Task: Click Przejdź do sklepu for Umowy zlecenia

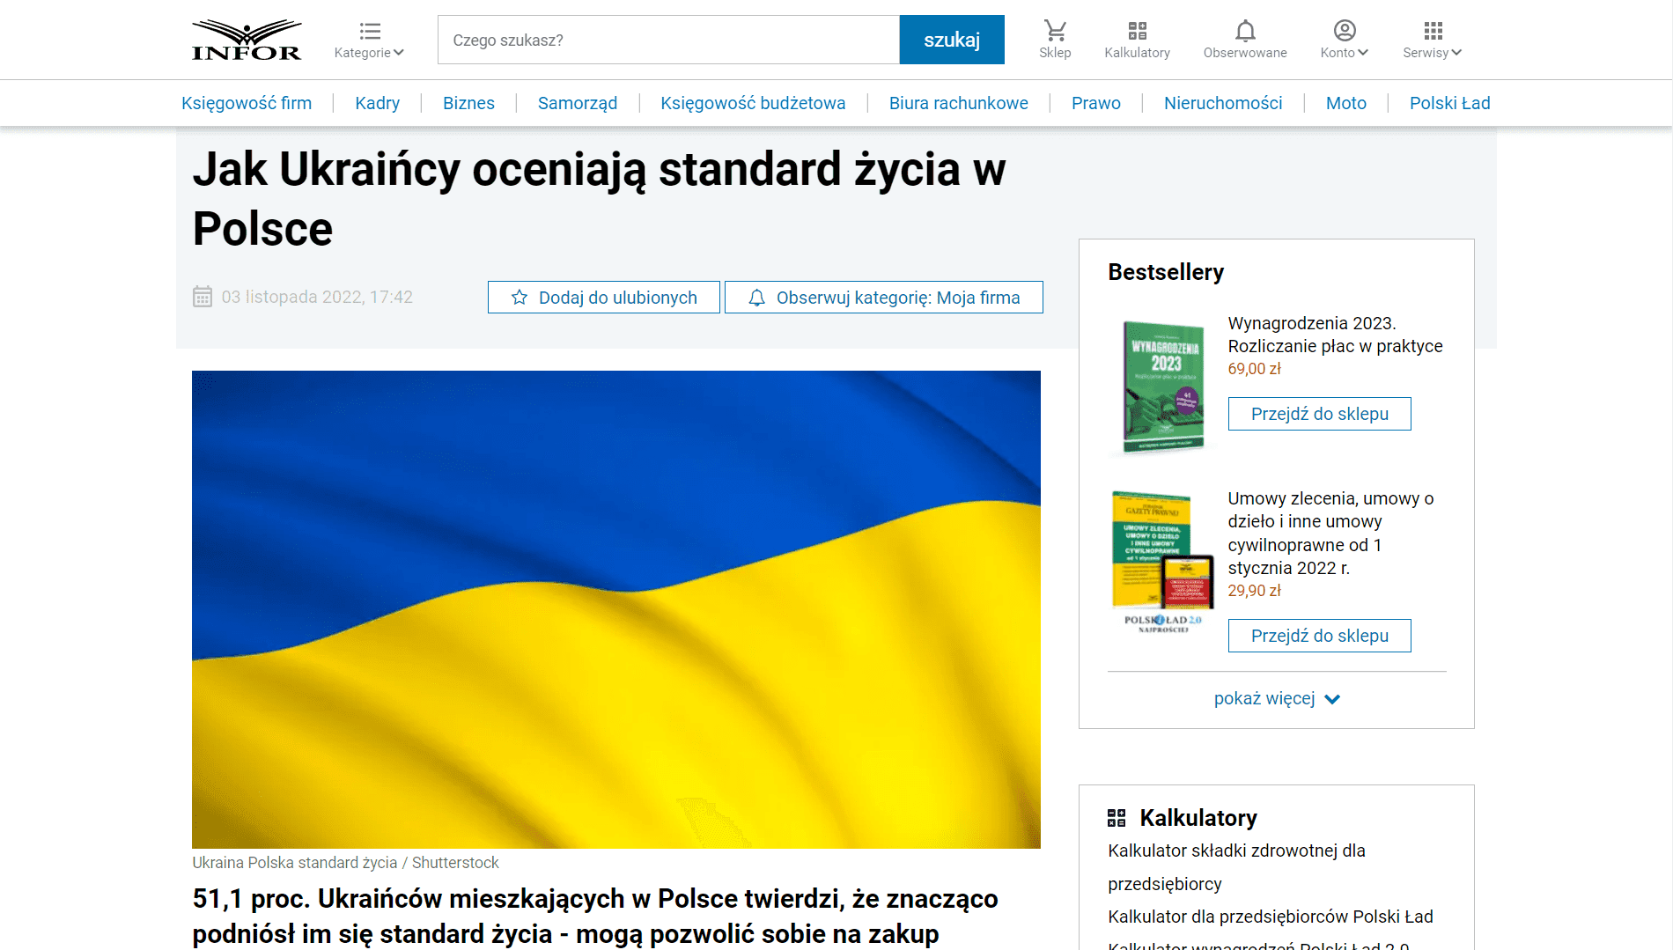Action: pos(1320,636)
